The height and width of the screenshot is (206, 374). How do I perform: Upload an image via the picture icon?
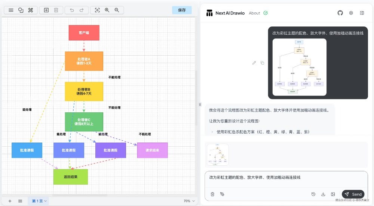click(333, 194)
